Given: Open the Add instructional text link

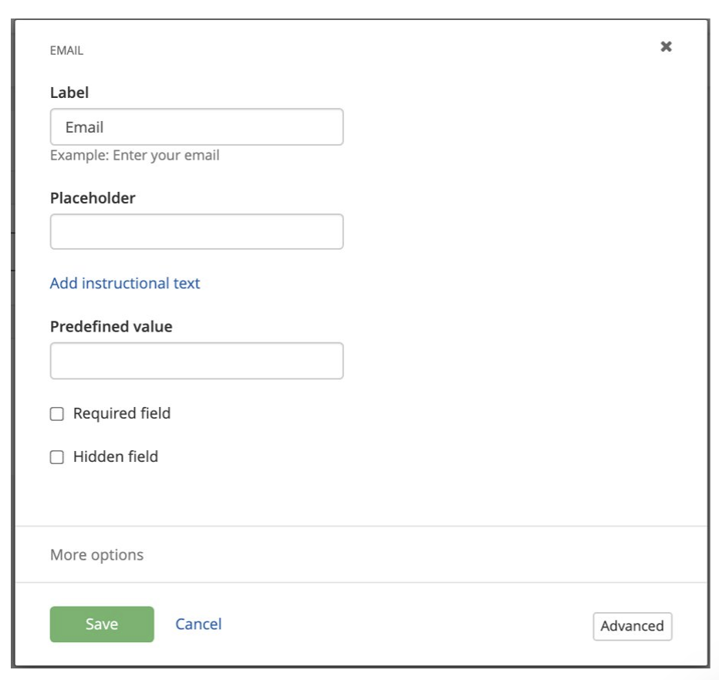Looking at the screenshot, I should 125,283.
